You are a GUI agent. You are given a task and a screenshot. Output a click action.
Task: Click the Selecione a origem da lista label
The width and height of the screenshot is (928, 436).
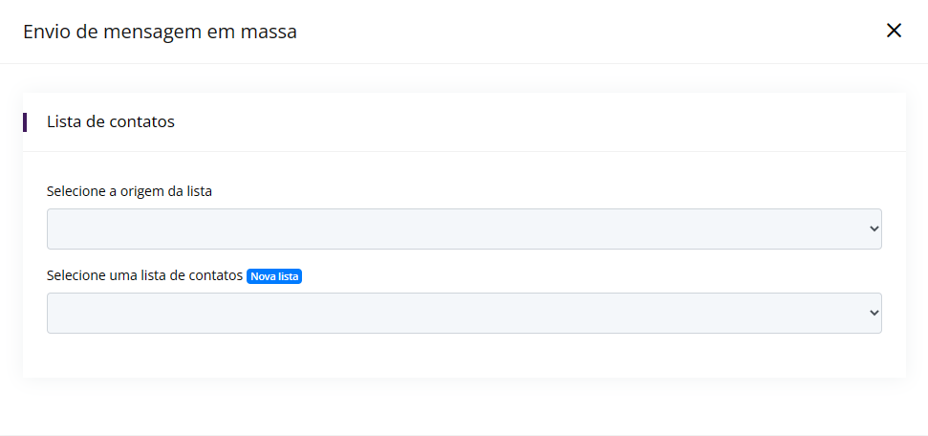pyautogui.click(x=129, y=191)
